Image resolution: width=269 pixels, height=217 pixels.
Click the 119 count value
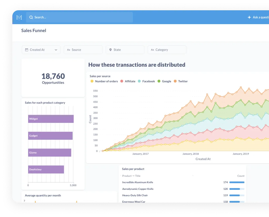(x=226, y=195)
